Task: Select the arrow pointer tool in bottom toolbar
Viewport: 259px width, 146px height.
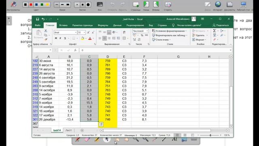Action: [x=107, y=140]
